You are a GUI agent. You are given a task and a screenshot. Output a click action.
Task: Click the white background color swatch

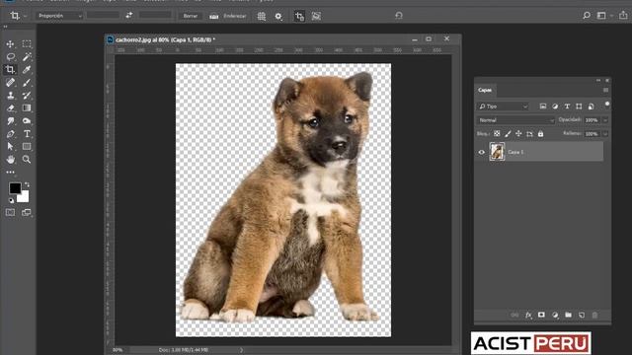(24, 197)
